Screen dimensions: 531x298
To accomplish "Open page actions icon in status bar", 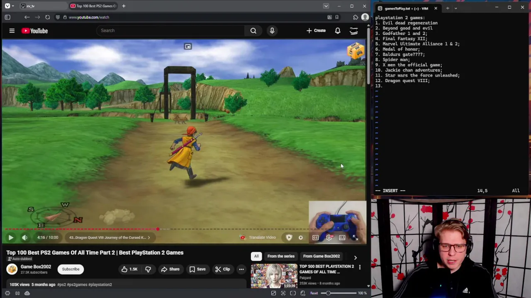I will coord(302,293).
